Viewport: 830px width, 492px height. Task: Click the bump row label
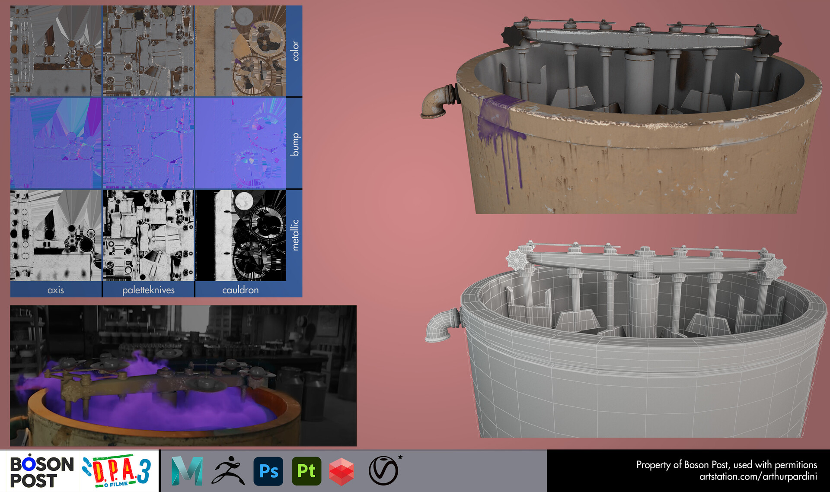point(295,144)
